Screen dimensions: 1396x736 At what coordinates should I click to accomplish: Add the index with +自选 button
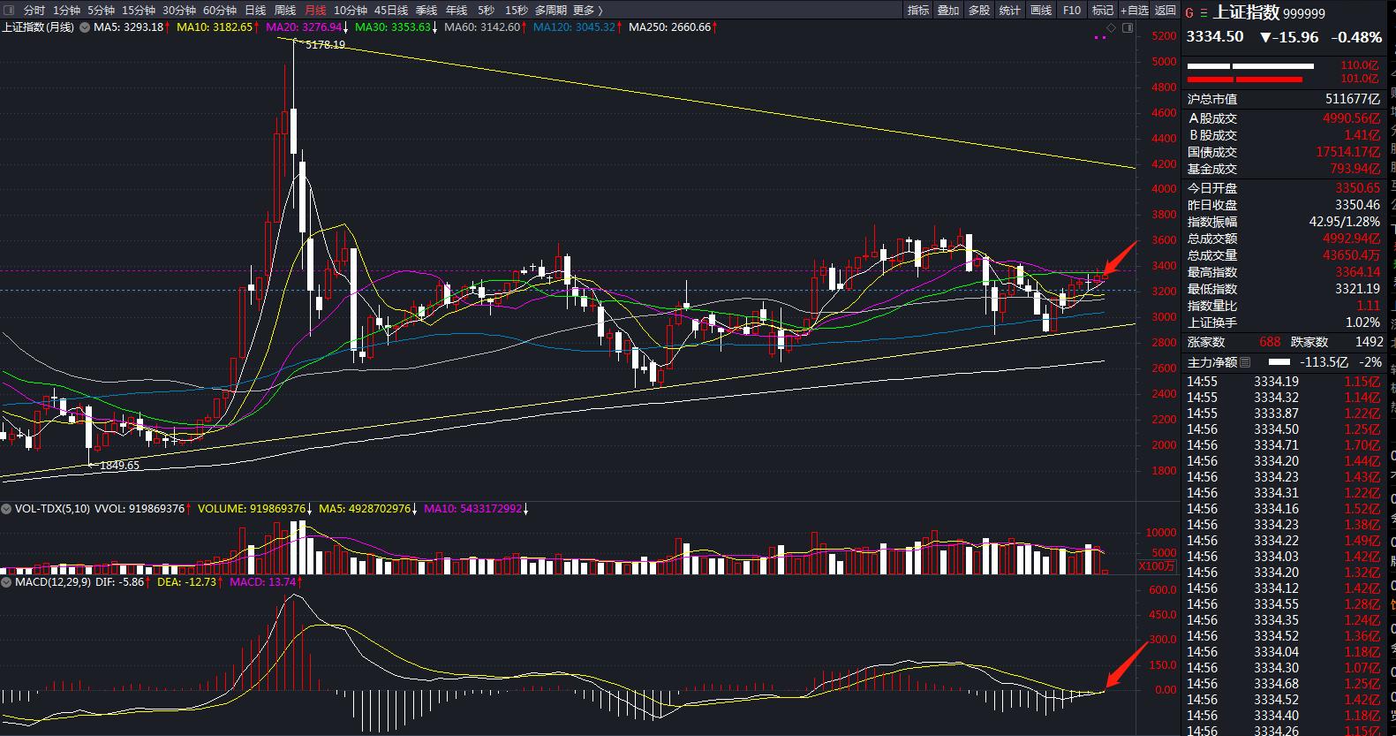[1134, 10]
